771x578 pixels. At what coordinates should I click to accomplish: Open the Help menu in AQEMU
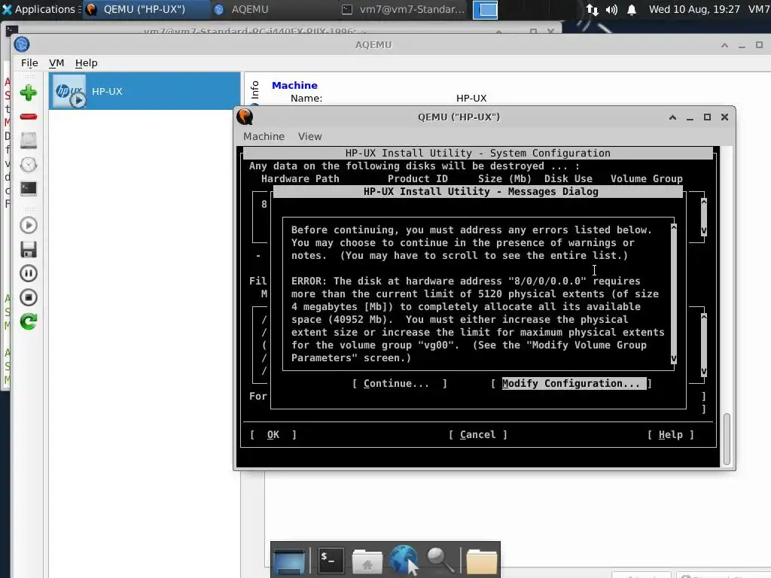[x=86, y=63]
